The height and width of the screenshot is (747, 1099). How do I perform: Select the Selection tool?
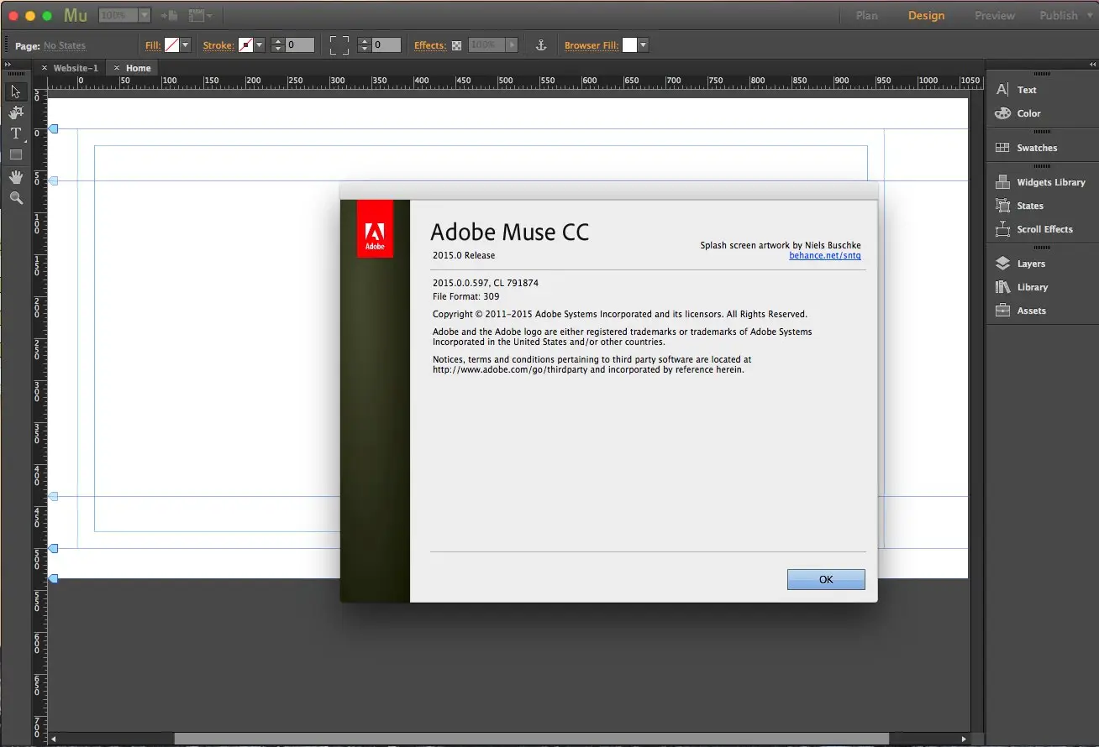[x=15, y=91]
